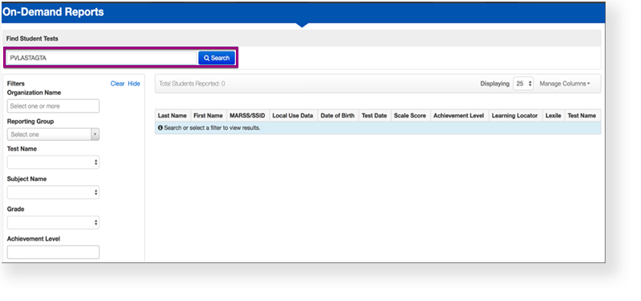641x301 pixels.
Task: Click the Learning Locator column header
Action: 515,116
